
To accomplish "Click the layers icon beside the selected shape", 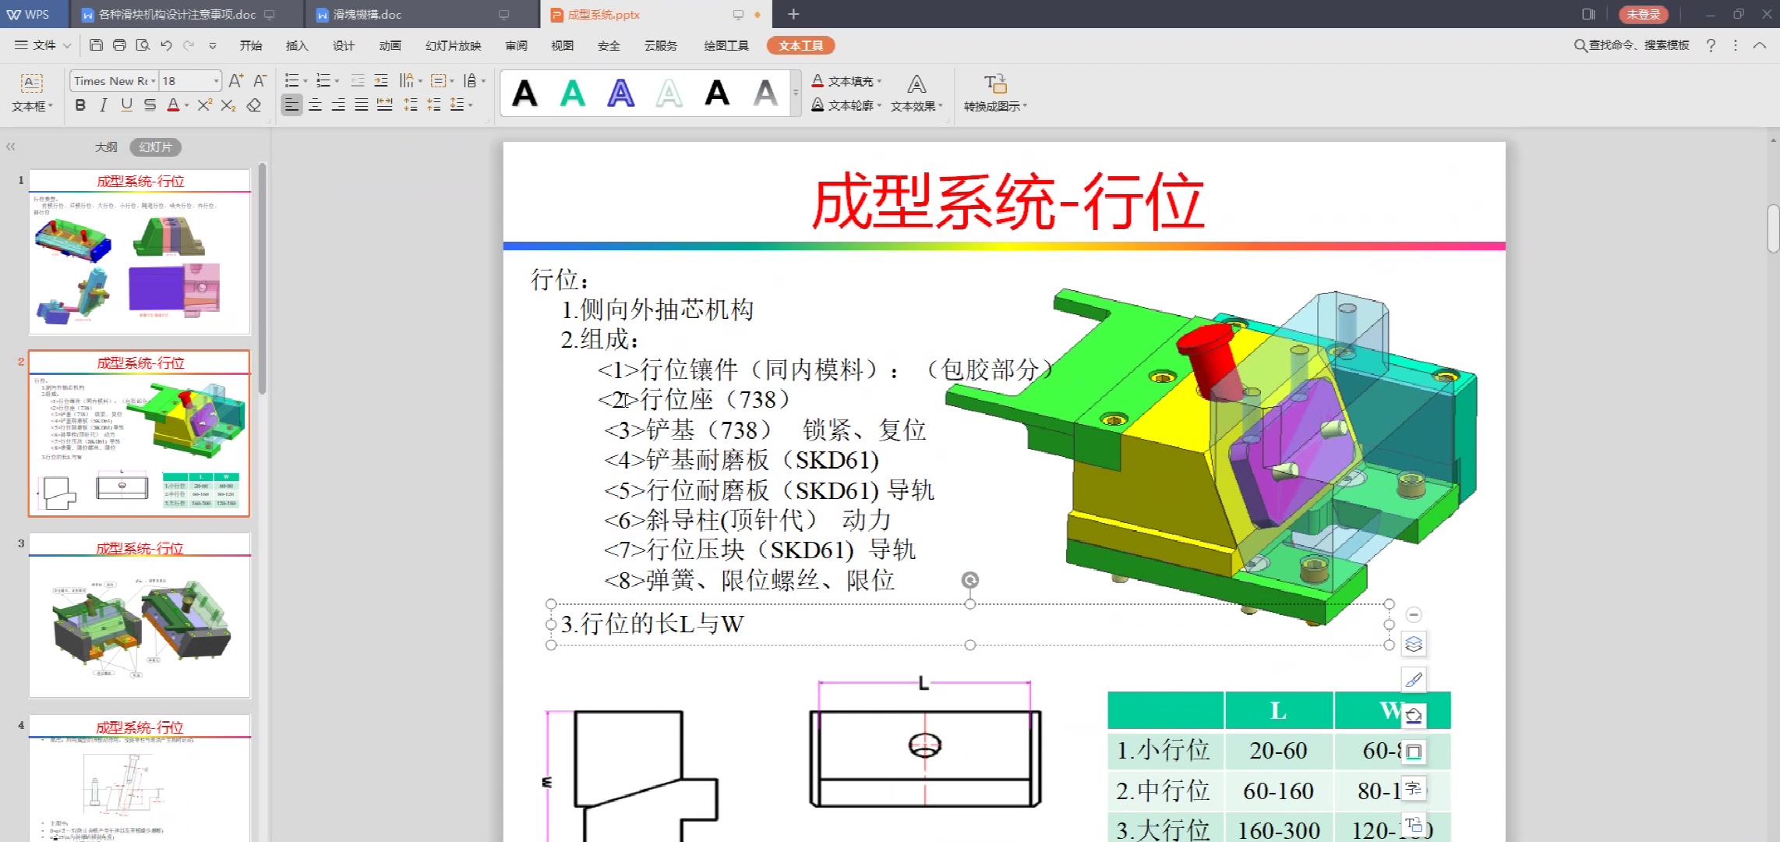I will pyautogui.click(x=1415, y=644).
